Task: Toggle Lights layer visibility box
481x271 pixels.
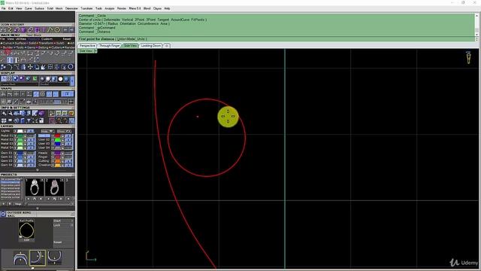Action: [x=30, y=131]
